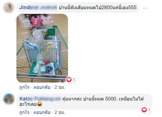Click the heart reaction on the shopping cart photo

pyautogui.click(x=69, y=80)
